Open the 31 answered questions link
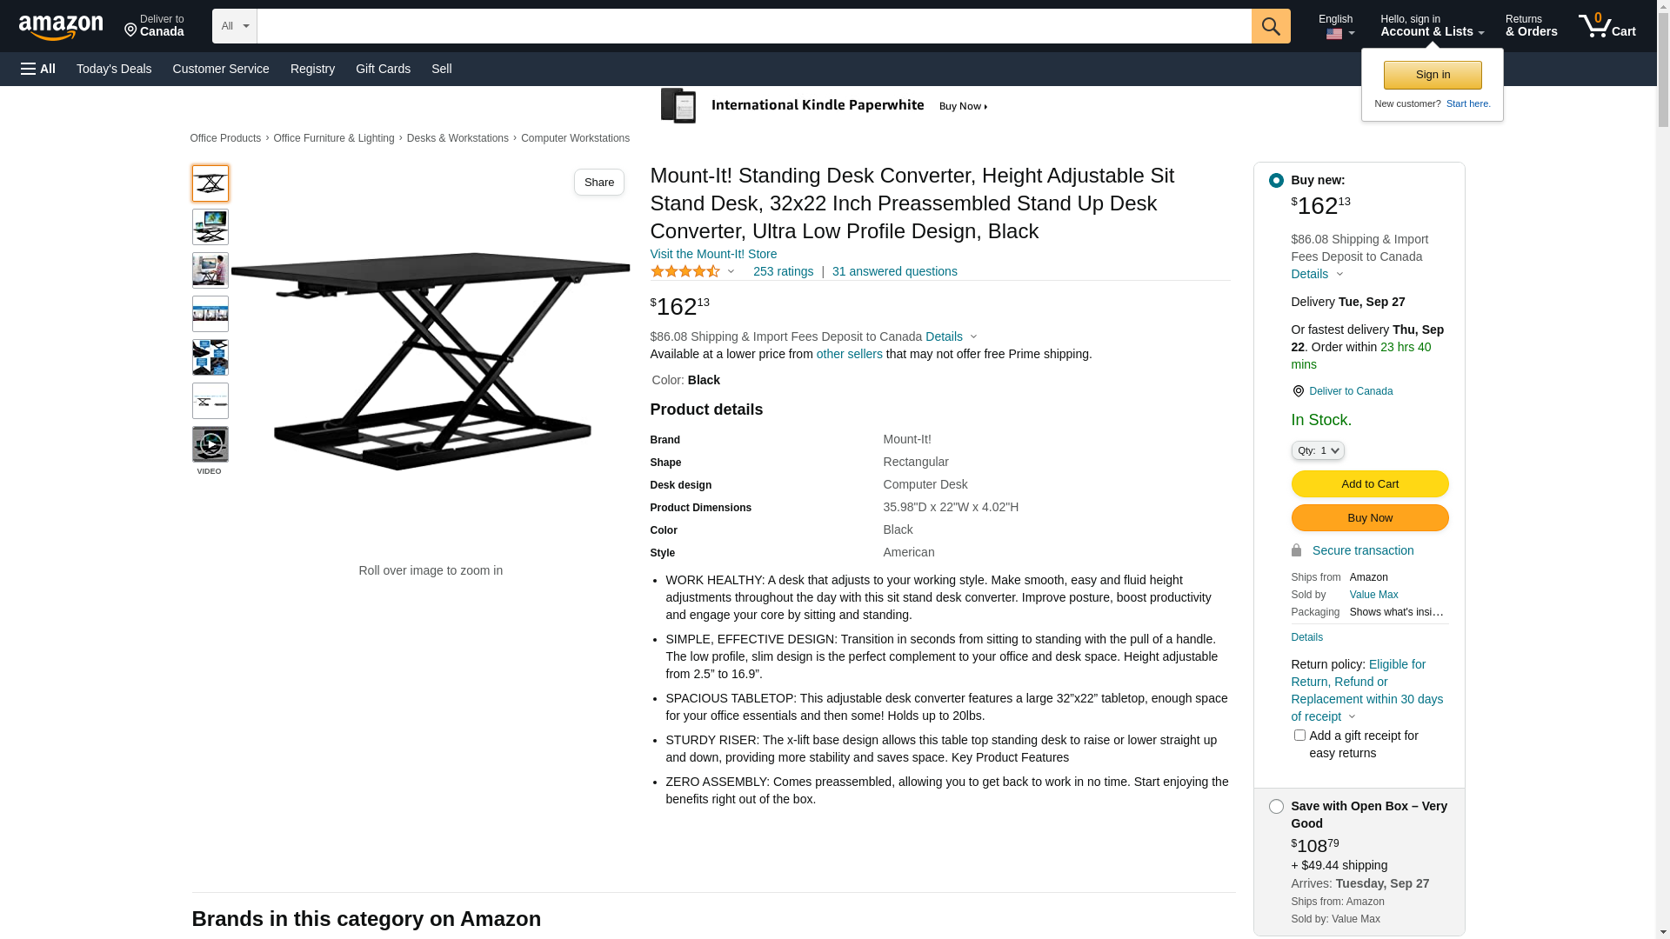 coord(894,271)
